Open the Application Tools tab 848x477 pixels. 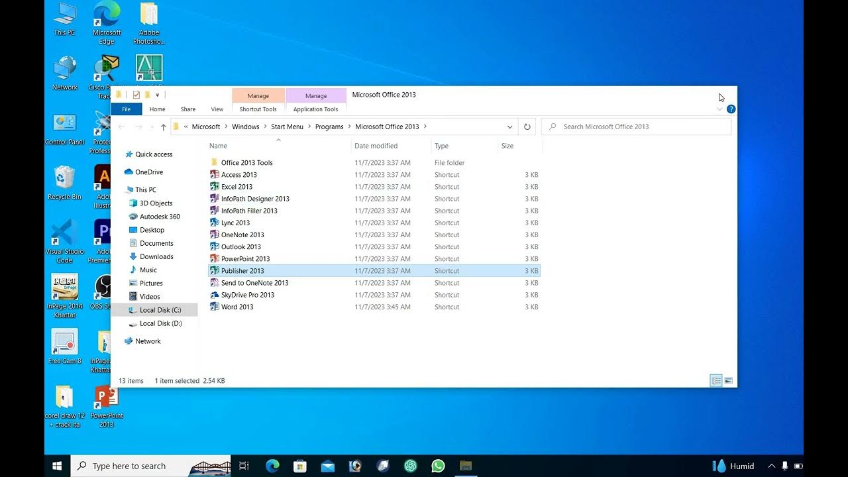315,109
